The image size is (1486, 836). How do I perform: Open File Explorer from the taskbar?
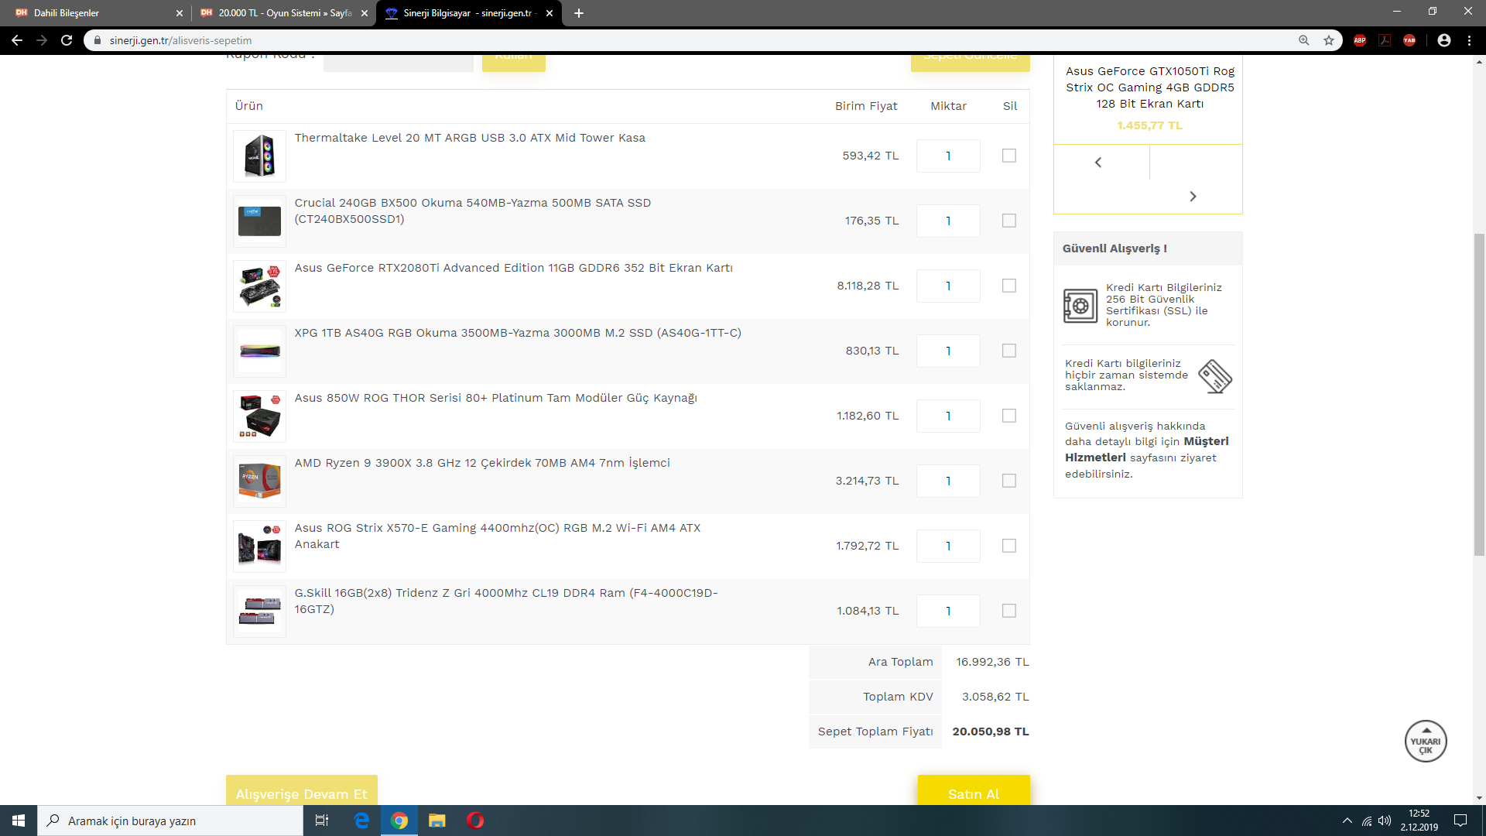coord(437,821)
